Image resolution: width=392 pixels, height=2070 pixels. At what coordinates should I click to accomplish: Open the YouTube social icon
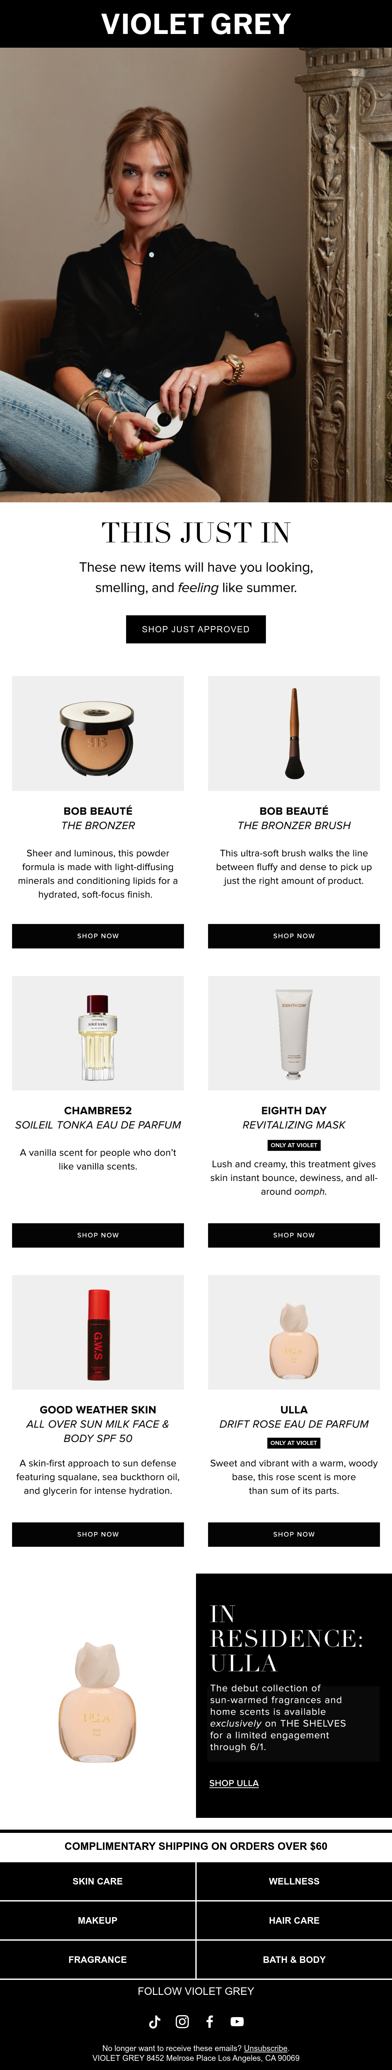[x=237, y=2021]
